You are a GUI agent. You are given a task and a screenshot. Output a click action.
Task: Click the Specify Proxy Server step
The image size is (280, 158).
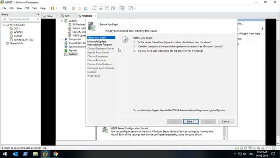[x=98, y=53]
